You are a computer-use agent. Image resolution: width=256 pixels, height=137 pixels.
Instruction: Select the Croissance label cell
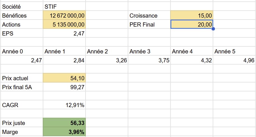tap(149, 15)
